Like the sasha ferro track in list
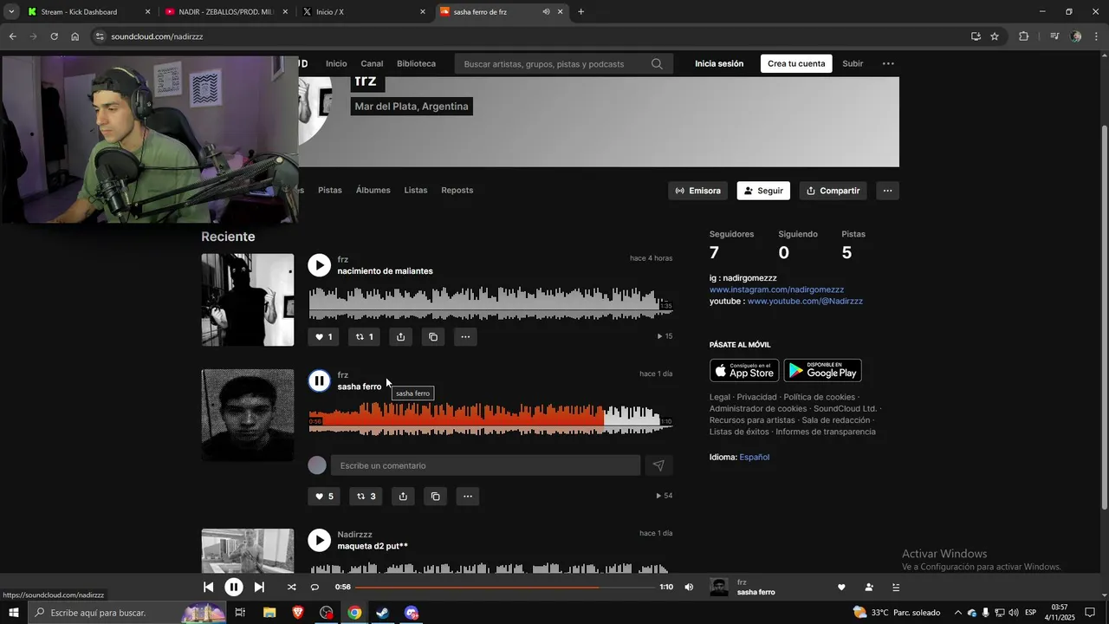The height and width of the screenshot is (624, 1109). pyautogui.click(x=324, y=497)
